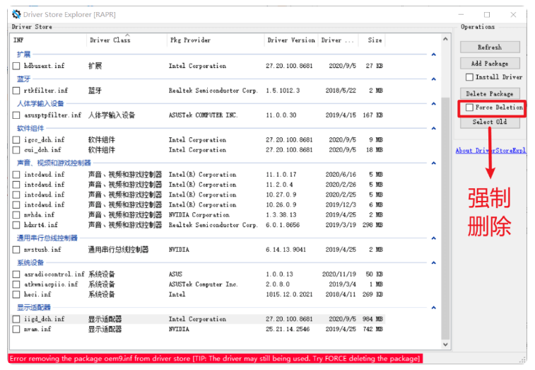Viewport: 535px width, 370px height.
Task: Select the igcc_dch.inf checkbox
Action: click(16, 140)
